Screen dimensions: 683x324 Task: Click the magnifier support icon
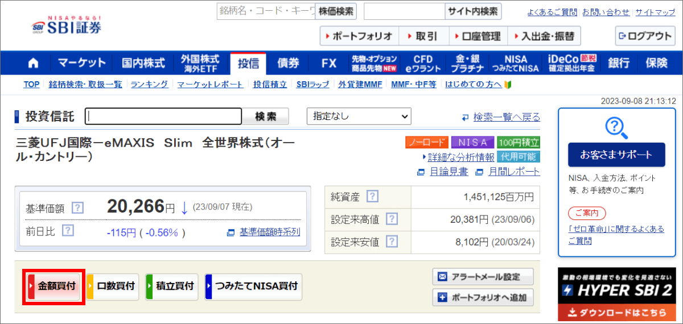(x=616, y=127)
